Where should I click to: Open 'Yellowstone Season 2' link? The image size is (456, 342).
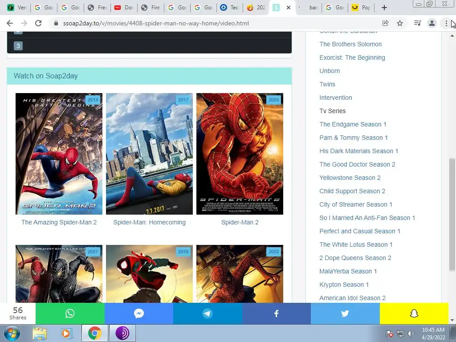click(350, 178)
